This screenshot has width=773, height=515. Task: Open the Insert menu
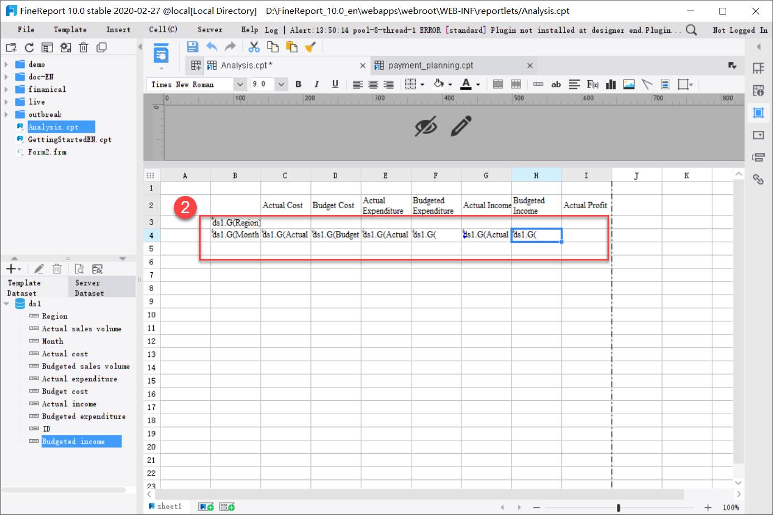coord(118,30)
